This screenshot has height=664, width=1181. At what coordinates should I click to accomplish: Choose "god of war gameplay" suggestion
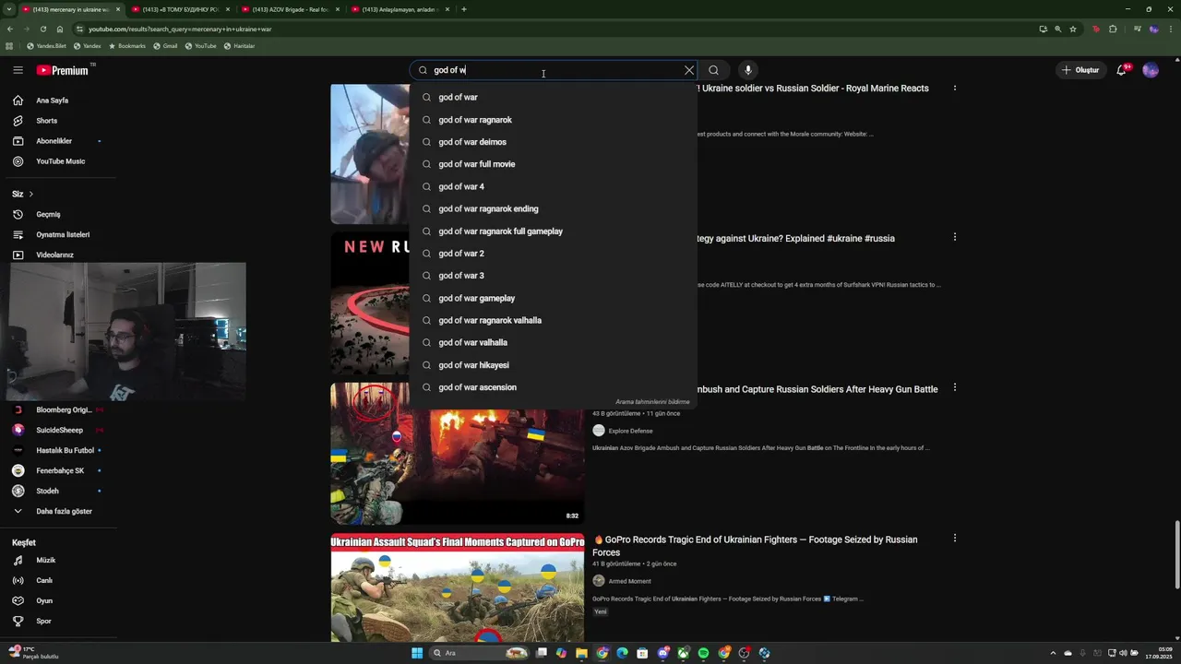tap(554, 298)
